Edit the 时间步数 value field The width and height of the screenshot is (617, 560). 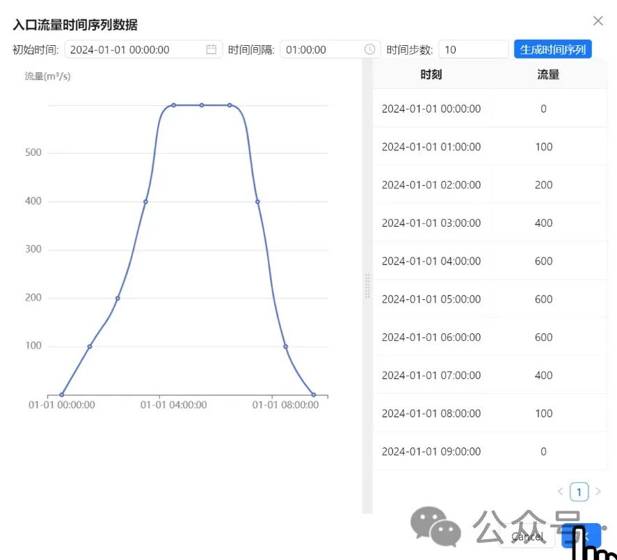pyautogui.click(x=474, y=49)
